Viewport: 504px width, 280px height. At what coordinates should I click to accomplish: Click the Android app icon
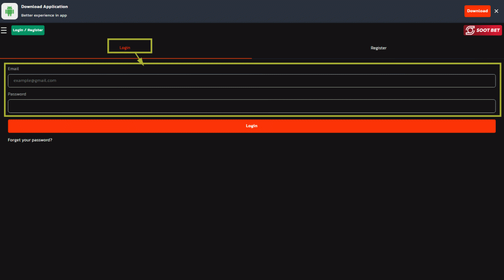click(9, 11)
